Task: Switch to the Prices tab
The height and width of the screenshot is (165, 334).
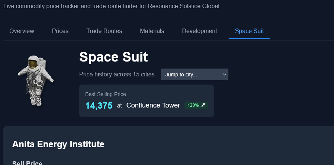Action: point(60,31)
